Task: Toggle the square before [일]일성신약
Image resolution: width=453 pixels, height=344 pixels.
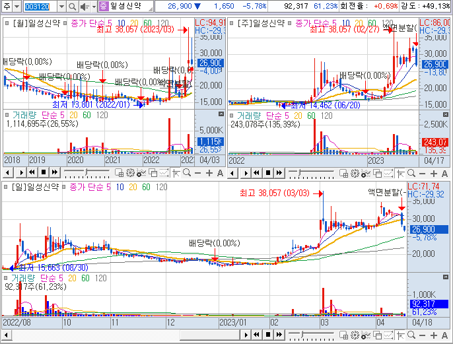Action: click(5, 187)
